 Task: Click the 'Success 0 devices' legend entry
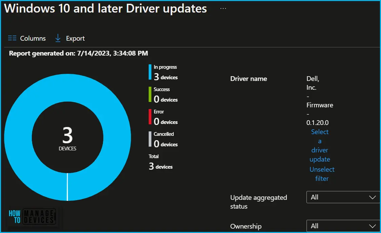pyautogui.click(x=163, y=94)
